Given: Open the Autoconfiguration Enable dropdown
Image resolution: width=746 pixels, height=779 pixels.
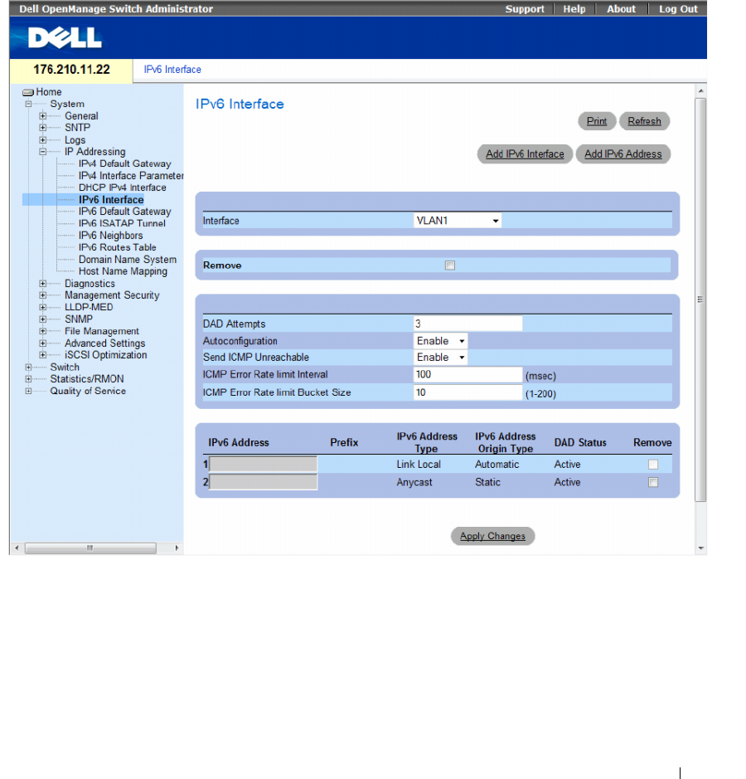Looking at the screenshot, I should point(440,341).
